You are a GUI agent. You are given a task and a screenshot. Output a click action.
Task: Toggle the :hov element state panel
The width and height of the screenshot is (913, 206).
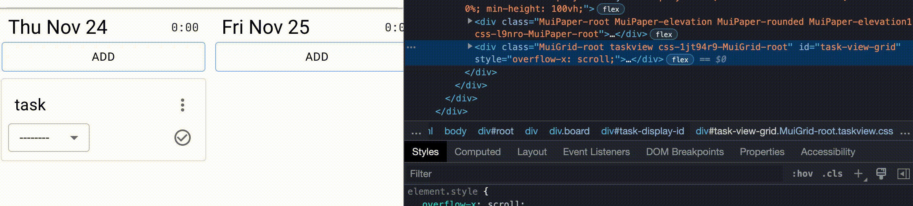tap(802, 174)
